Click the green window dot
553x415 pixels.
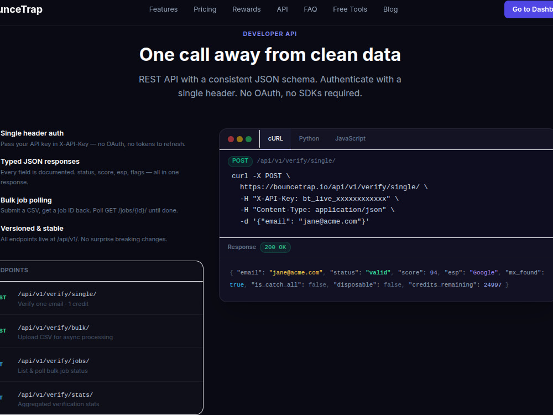tap(249, 139)
